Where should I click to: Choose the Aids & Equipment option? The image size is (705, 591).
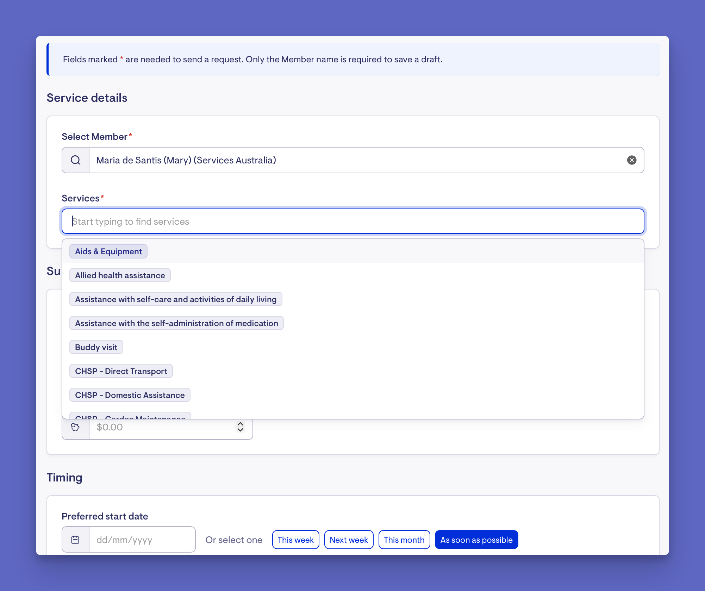[108, 251]
